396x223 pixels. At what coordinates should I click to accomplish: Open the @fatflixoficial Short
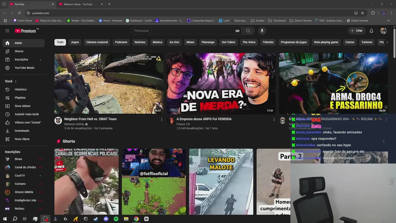154,181
